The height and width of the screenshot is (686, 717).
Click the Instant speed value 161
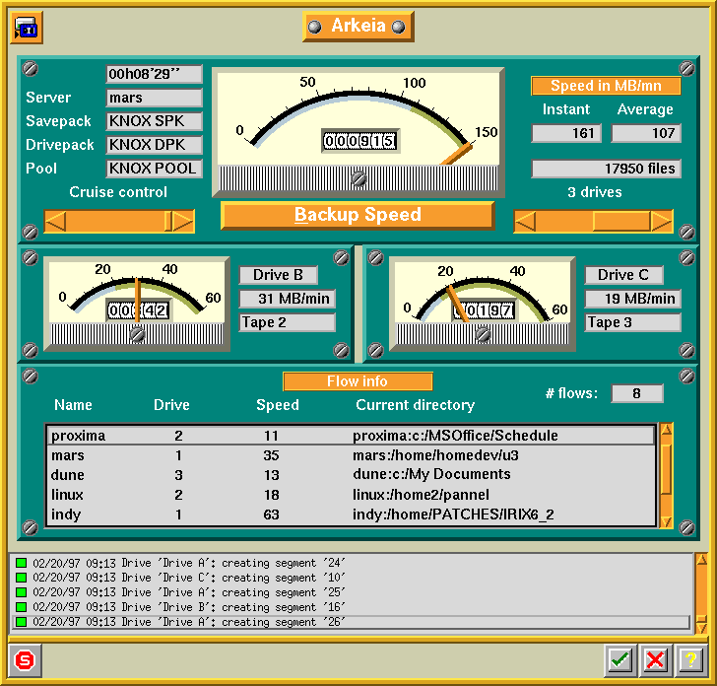pos(566,133)
